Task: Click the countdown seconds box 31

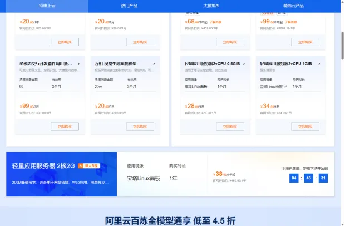Action: tap(323, 178)
